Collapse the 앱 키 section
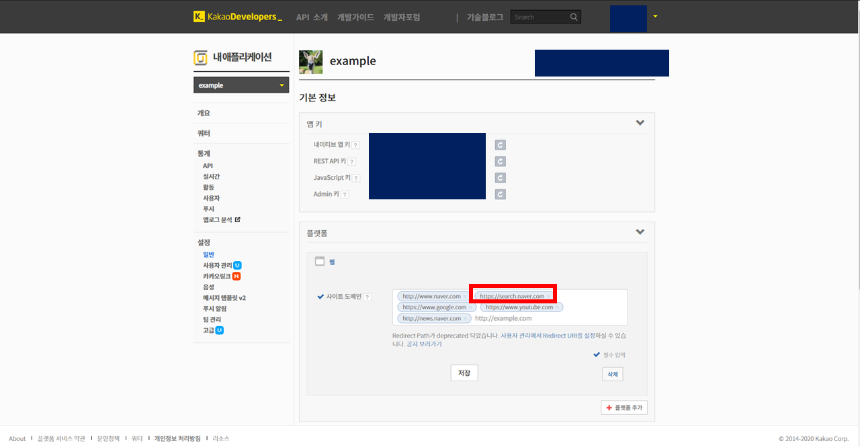Viewport: 860px width, 447px height. point(640,123)
